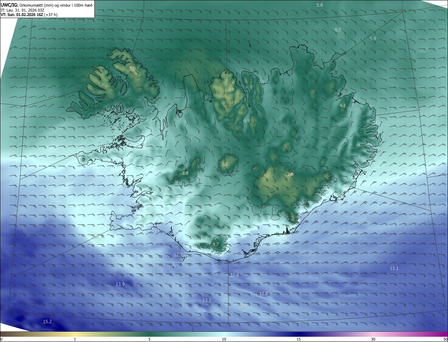Click the 6.7 value label
The image size is (448, 342).
338,30
